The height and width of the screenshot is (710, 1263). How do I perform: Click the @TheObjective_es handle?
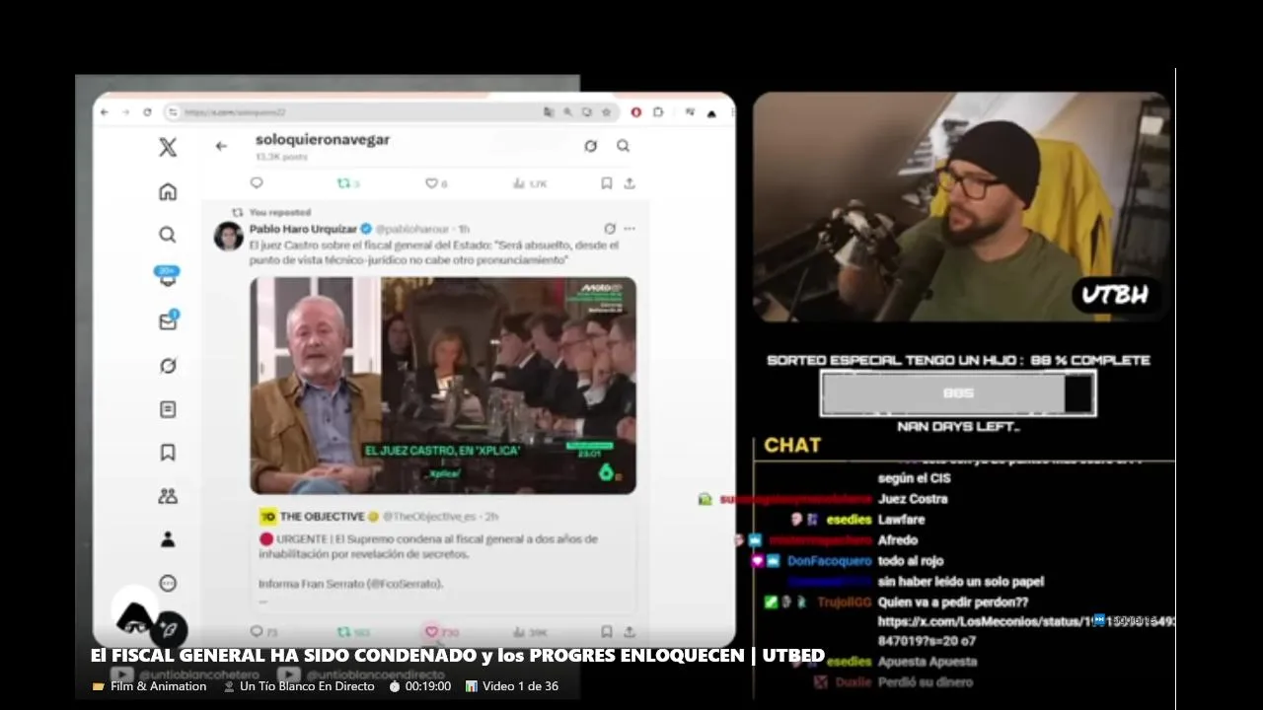pos(429,517)
